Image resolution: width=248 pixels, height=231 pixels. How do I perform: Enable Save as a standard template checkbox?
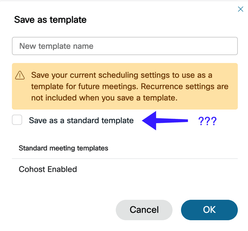point(17,120)
